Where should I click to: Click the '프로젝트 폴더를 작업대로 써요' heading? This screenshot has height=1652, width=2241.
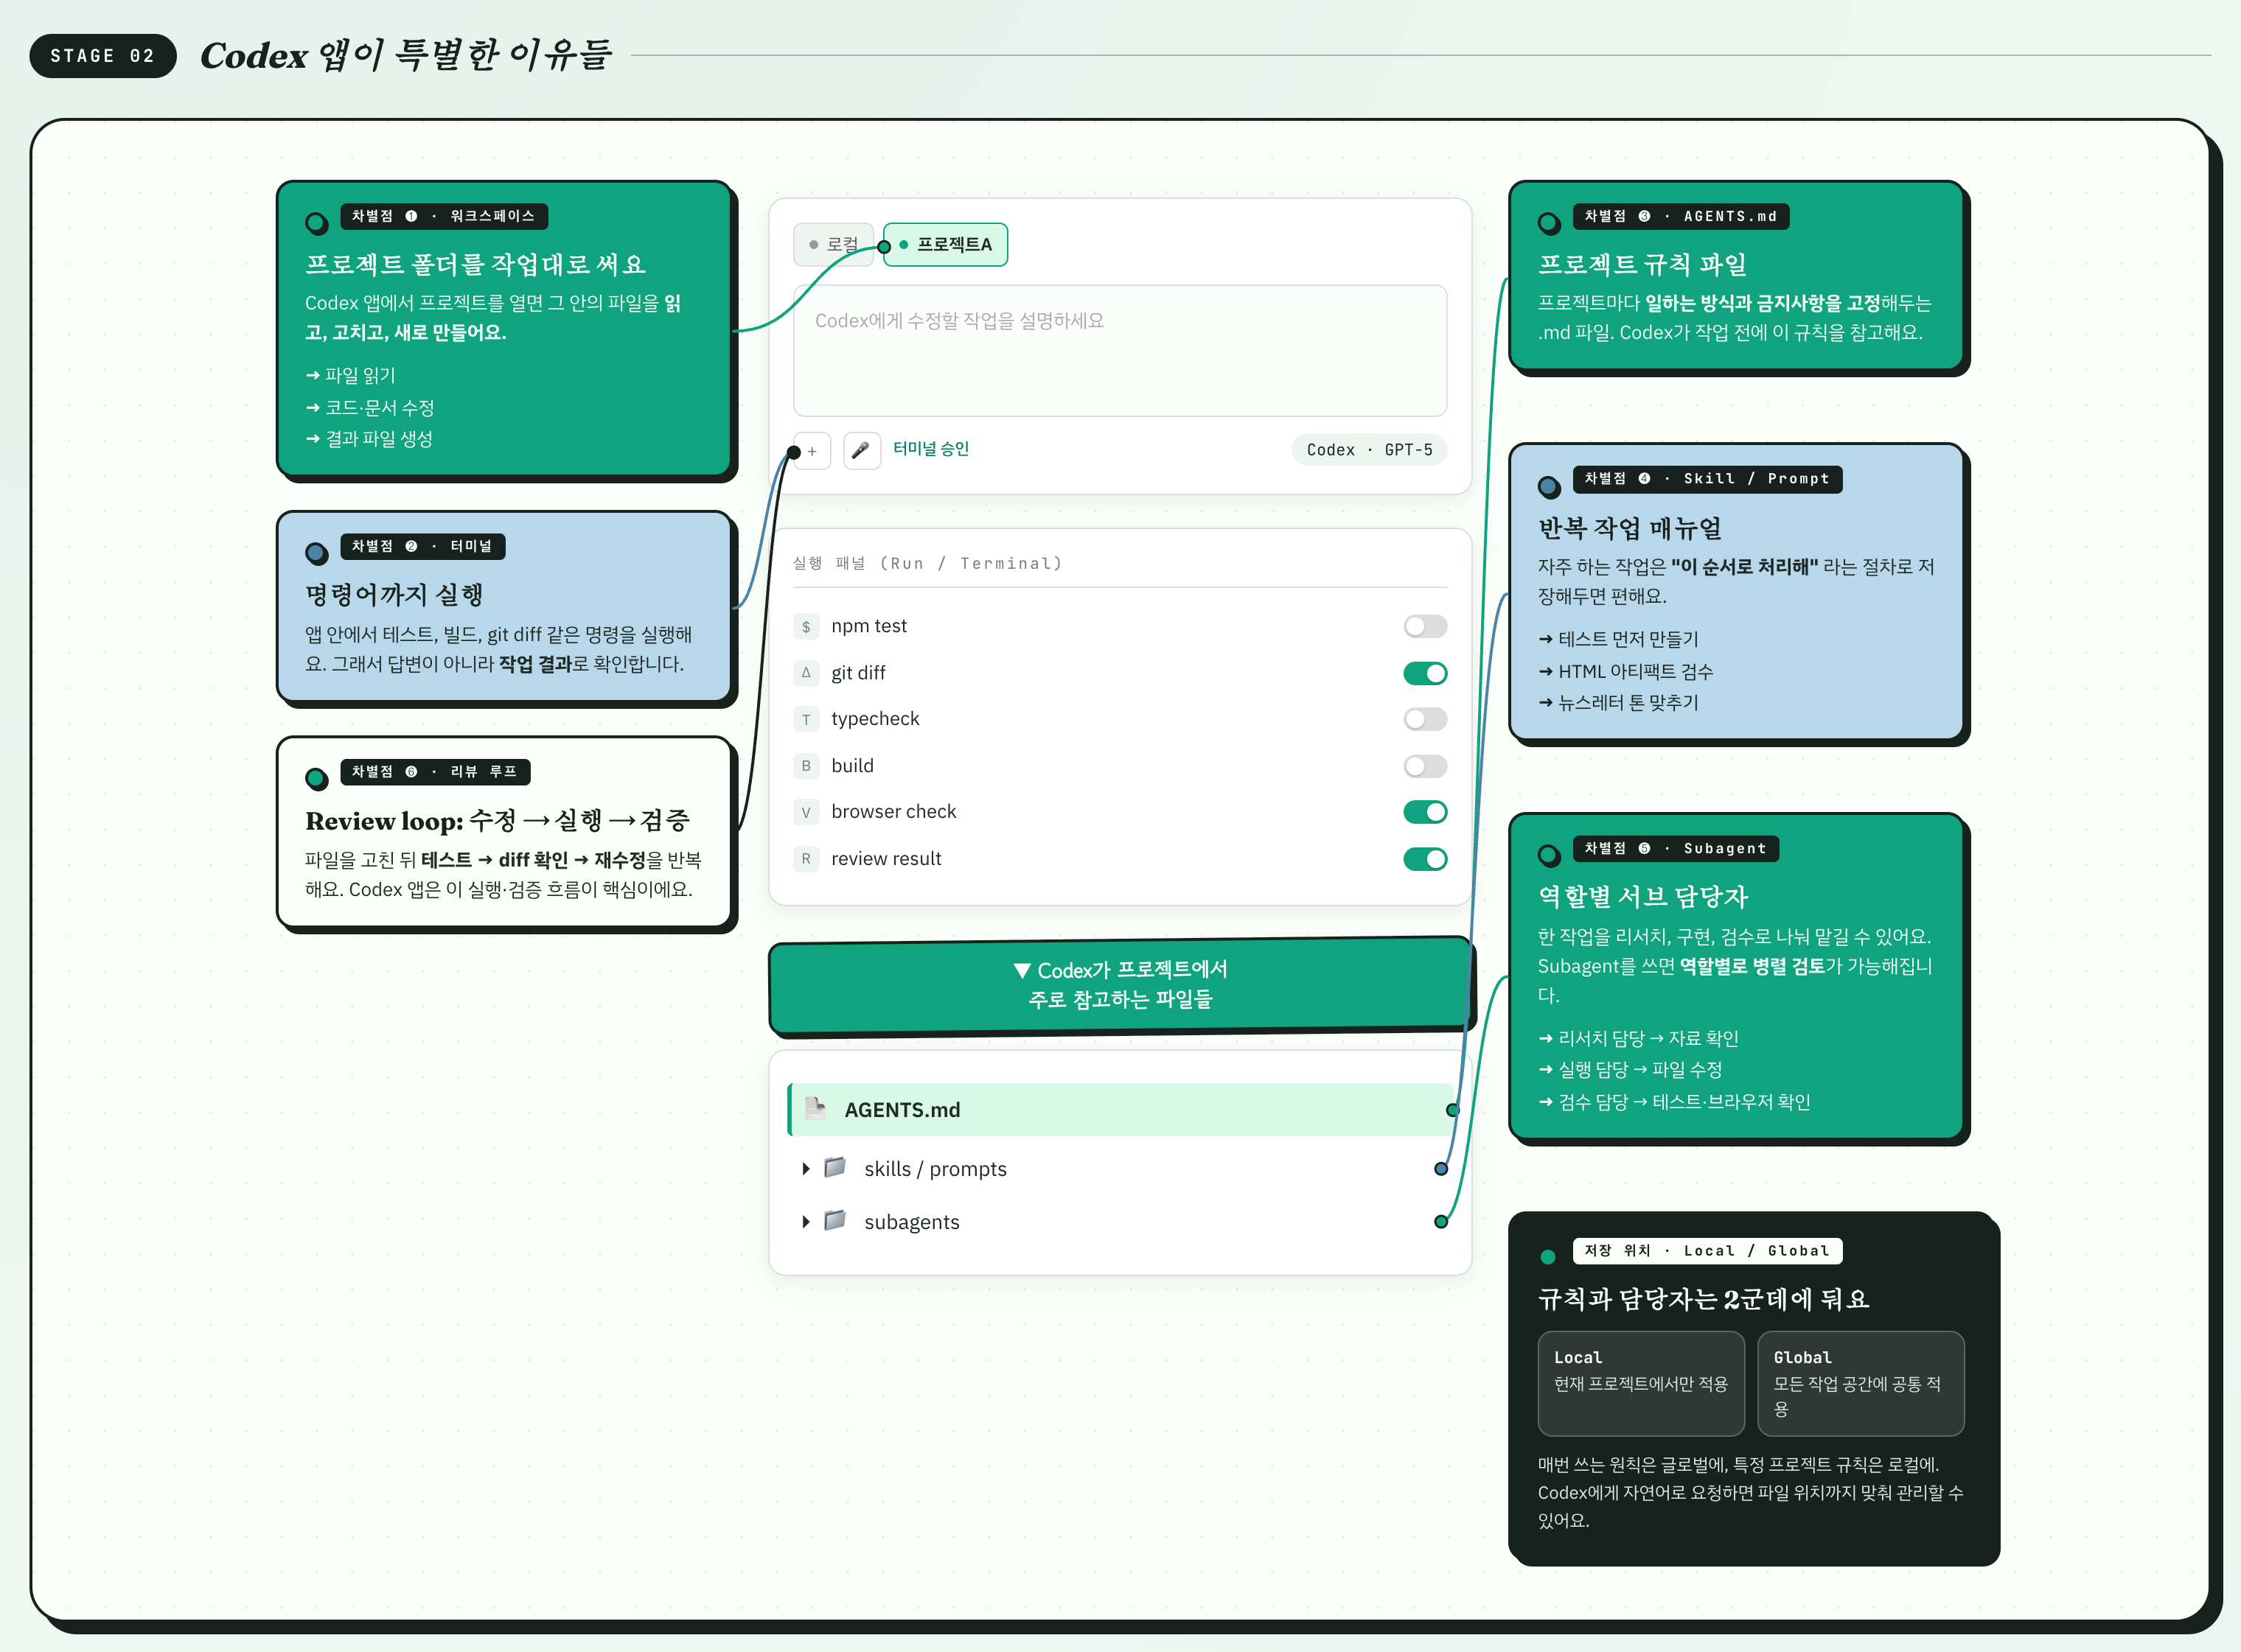click(475, 264)
